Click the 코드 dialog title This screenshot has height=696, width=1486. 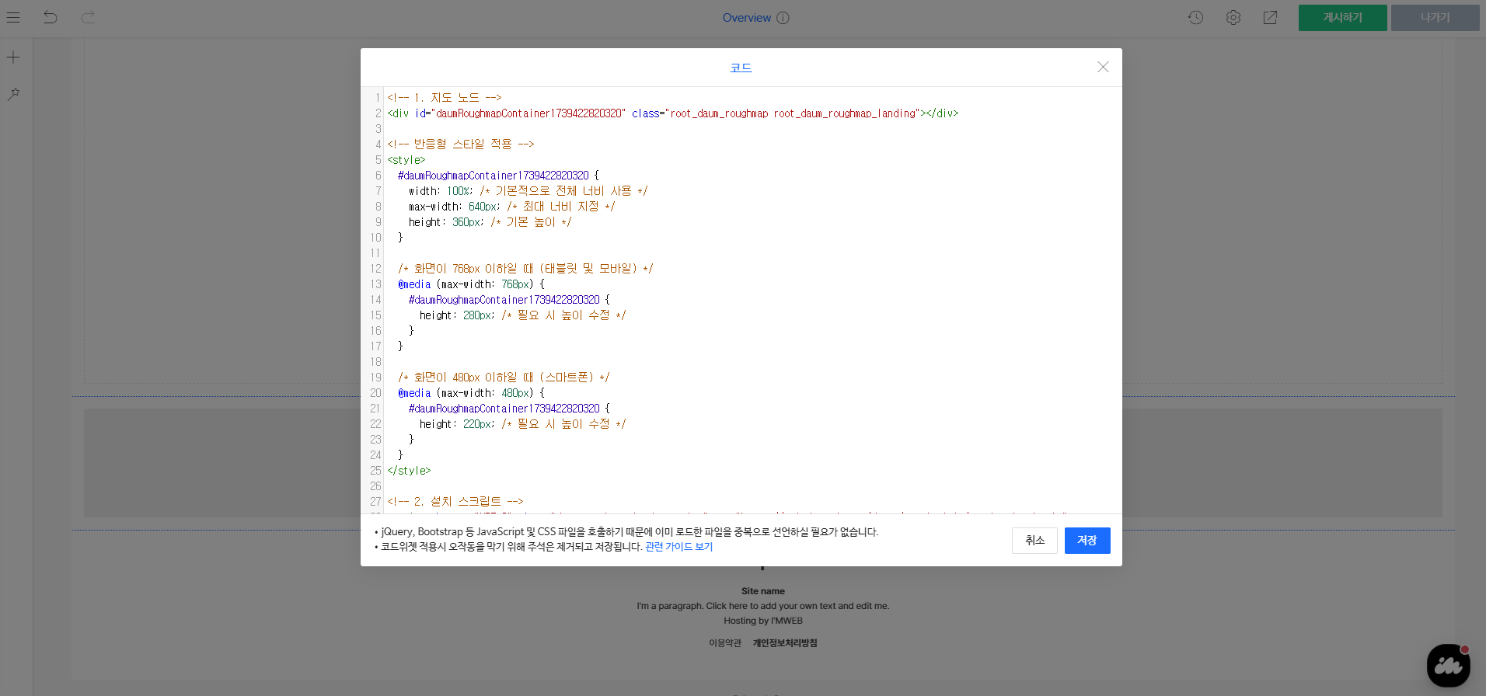click(x=741, y=68)
